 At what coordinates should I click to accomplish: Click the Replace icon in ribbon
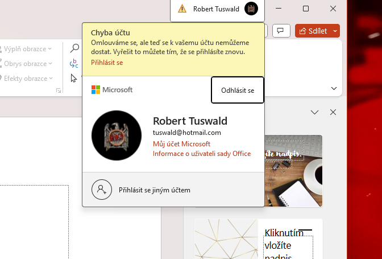(x=74, y=63)
